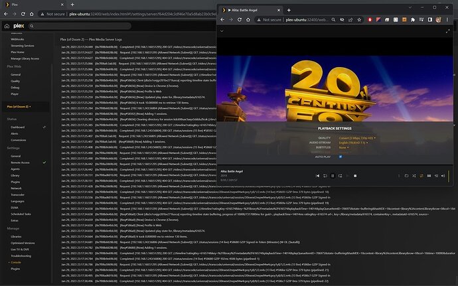Click the Plex home icon in the back window
Viewport: 458px width, 286px height.
click(7, 26)
